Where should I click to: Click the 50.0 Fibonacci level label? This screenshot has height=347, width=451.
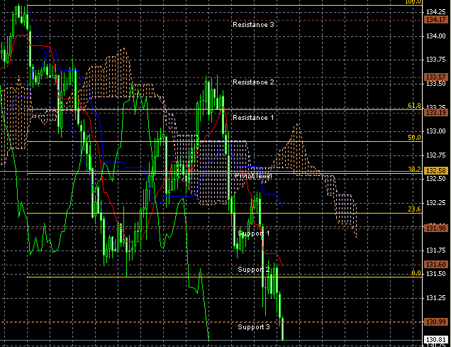[414, 138]
